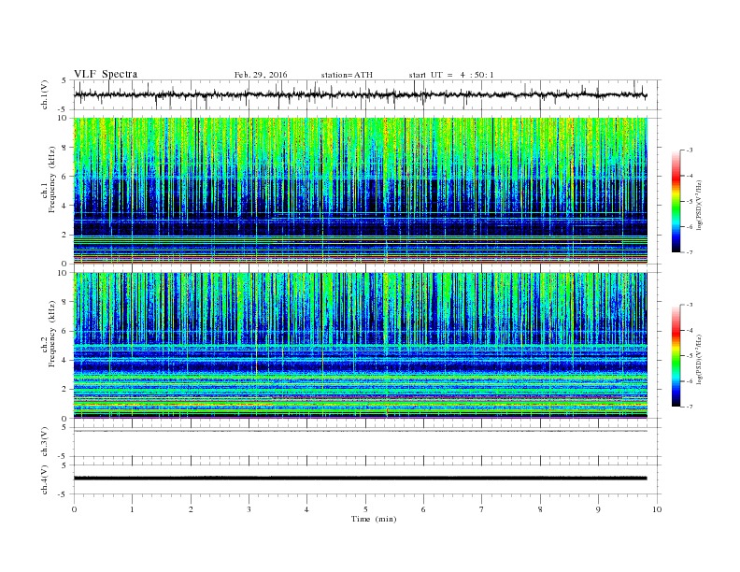Image resolution: width=740 pixels, height=572 pixels.
Task: Select the ch.1 "Frequency (kHz)" axis label
Action: pos(52,179)
